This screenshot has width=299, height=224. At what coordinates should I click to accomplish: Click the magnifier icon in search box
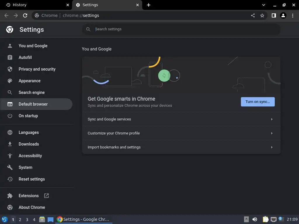88,29
